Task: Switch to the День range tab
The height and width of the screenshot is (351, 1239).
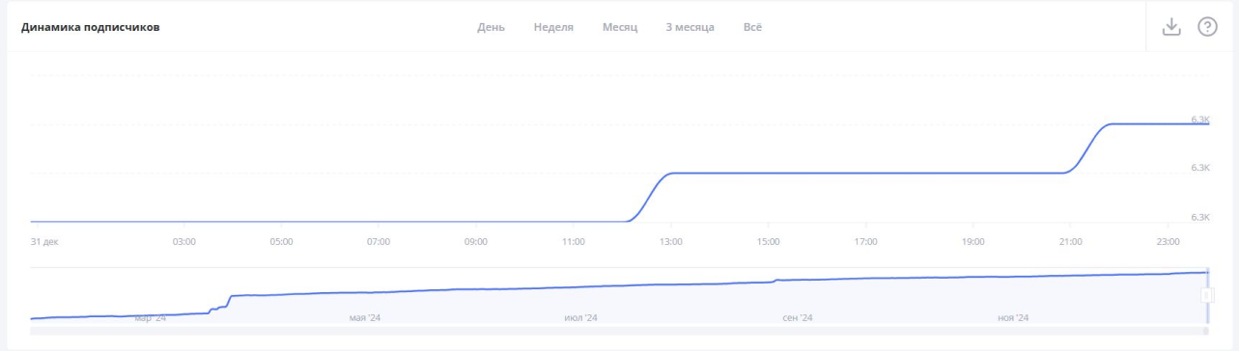Action: 491,27
